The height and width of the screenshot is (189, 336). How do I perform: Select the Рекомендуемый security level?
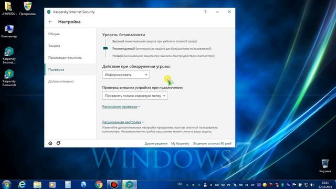pos(162,49)
